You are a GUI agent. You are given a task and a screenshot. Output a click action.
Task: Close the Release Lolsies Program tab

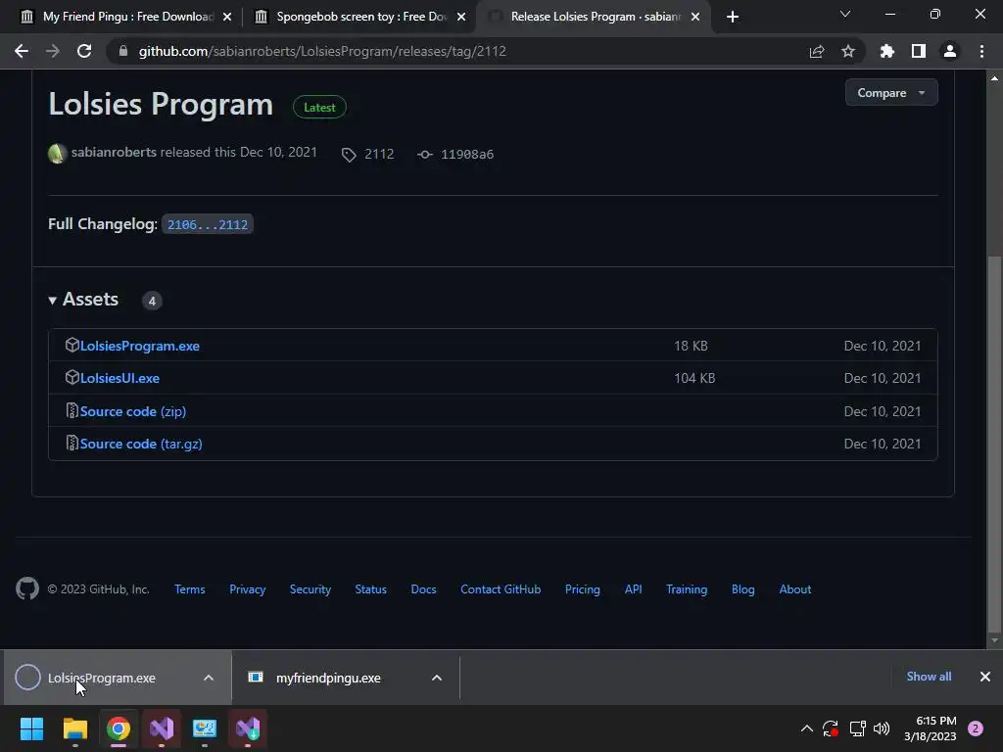(x=695, y=17)
